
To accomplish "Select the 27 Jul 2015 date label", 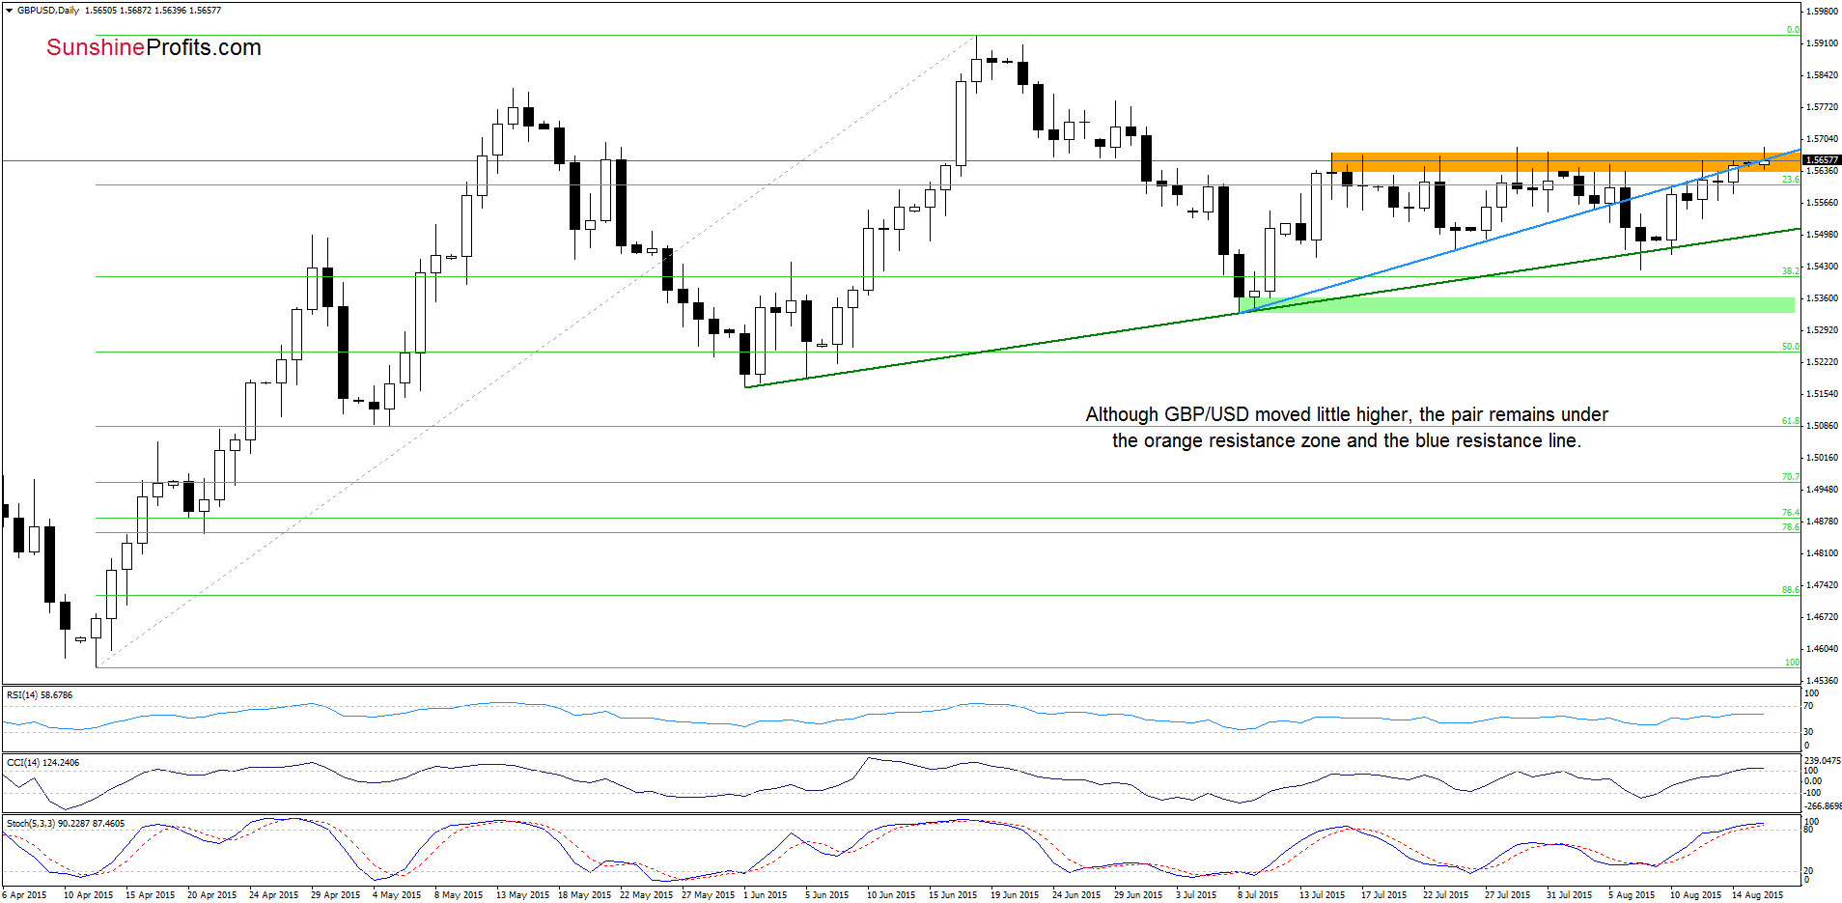I will [1508, 895].
